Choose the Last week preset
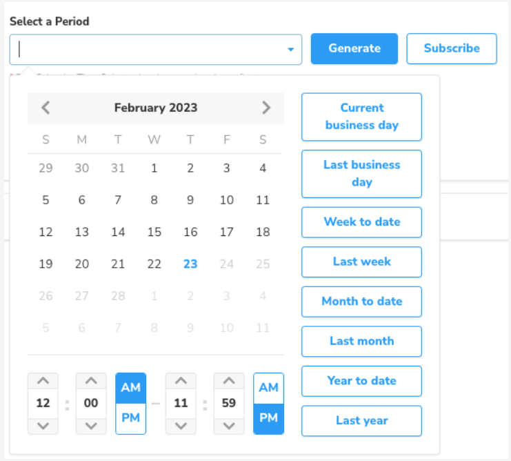 [361, 262]
